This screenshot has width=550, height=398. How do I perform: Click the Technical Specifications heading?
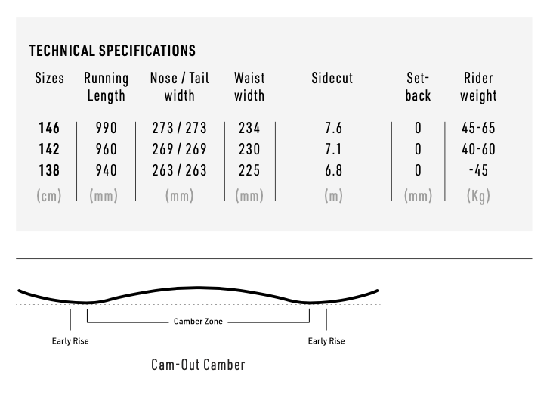(113, 51)
